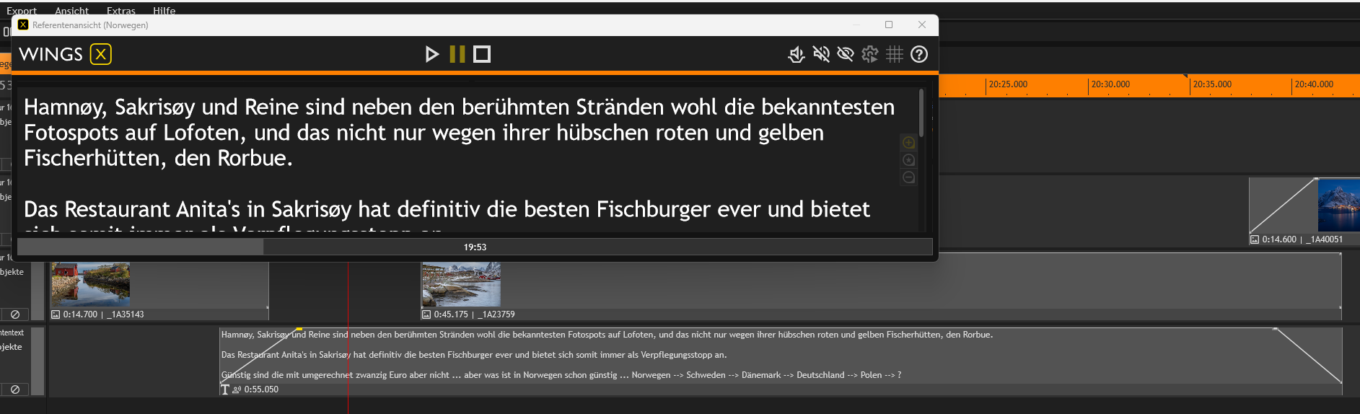Click the presenter text vertical scrollbar

coord(921,112)
